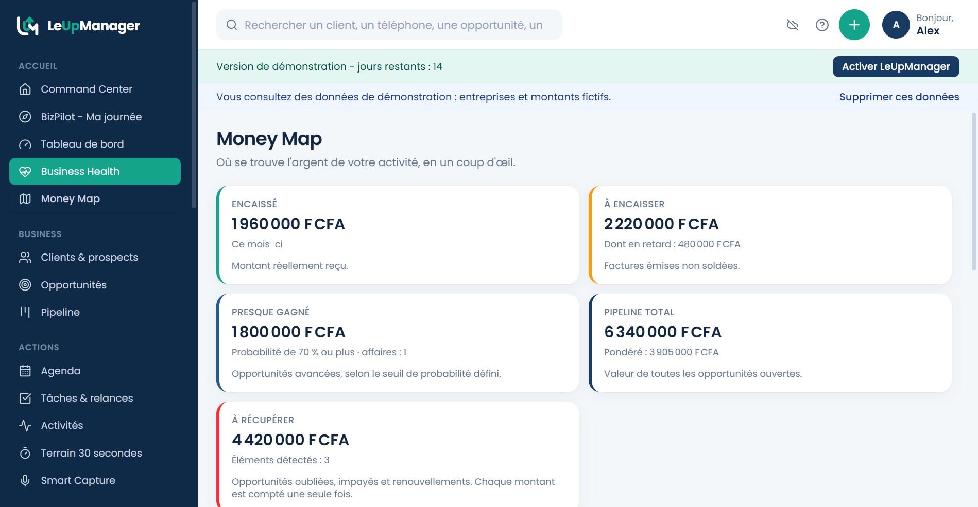Screen dimensions: 978x507
Task: Click the Terrain 30 secondes stopwatch icon
Action: click(25, 453)
